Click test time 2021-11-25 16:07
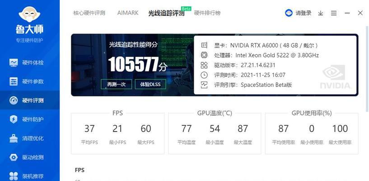Image resolution: width=369 pixels, height=181 pixels. (263, 75)
